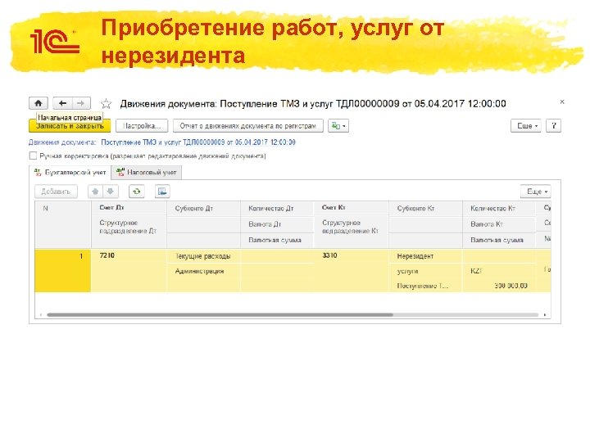Open the help question mark button

pyautogui.click(x=553, y=126)
